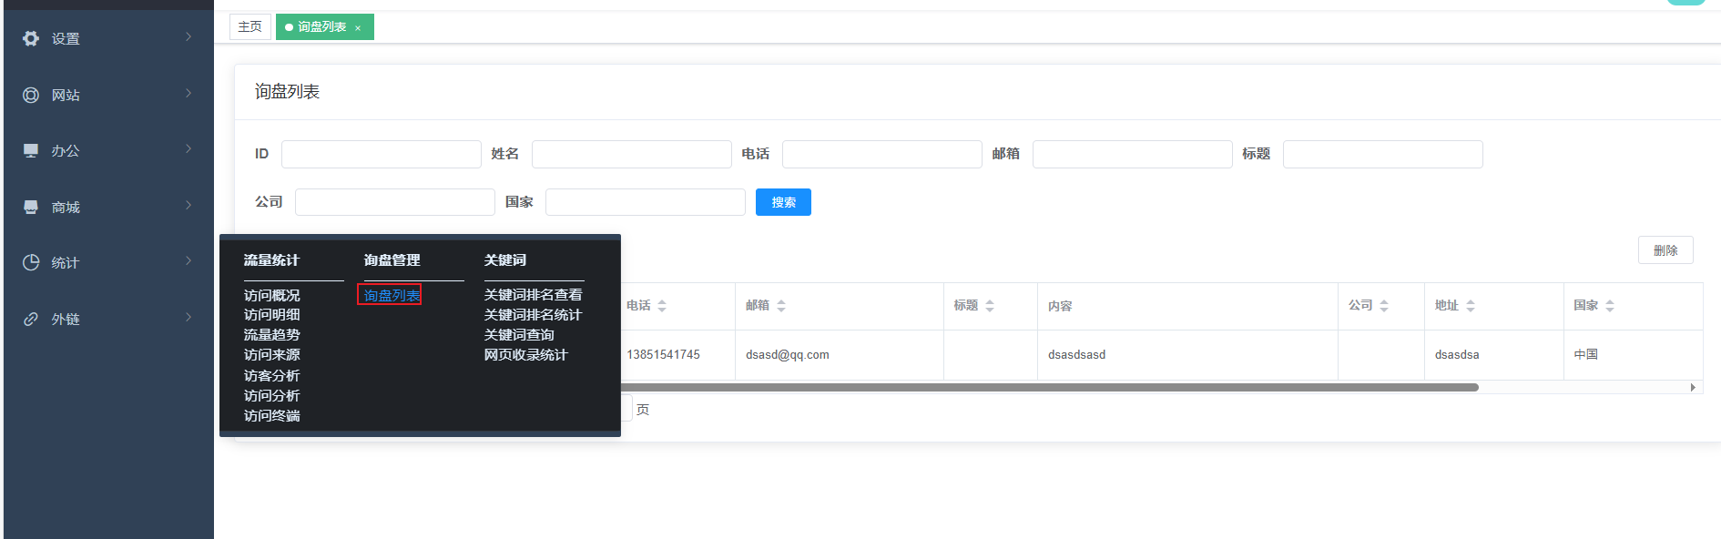Open 询盘列表 link in the flyout

coord(392,295)
